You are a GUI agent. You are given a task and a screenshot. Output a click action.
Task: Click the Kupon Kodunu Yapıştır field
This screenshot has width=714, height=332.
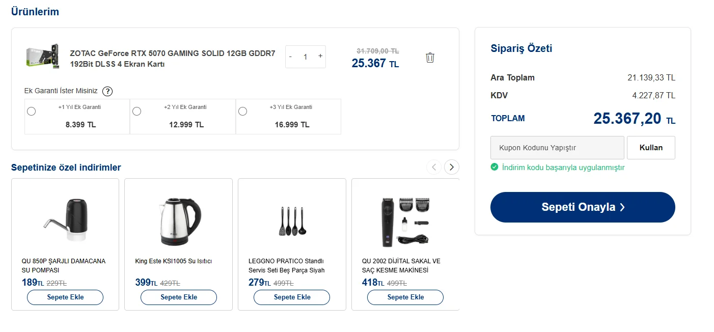click(x=557, y=148)
